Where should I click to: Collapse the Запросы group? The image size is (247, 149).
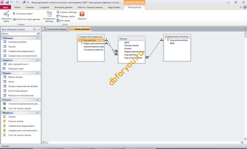pyautogui.click(x=37, y=60)
